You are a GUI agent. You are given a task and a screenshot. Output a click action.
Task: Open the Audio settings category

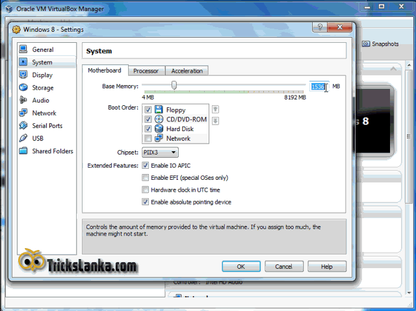[x=47, y=101]
